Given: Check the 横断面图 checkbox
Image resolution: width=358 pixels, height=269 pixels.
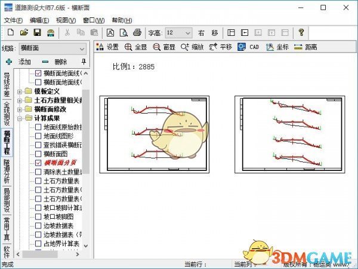Looking at the screenshot, I should click(38, 154).
